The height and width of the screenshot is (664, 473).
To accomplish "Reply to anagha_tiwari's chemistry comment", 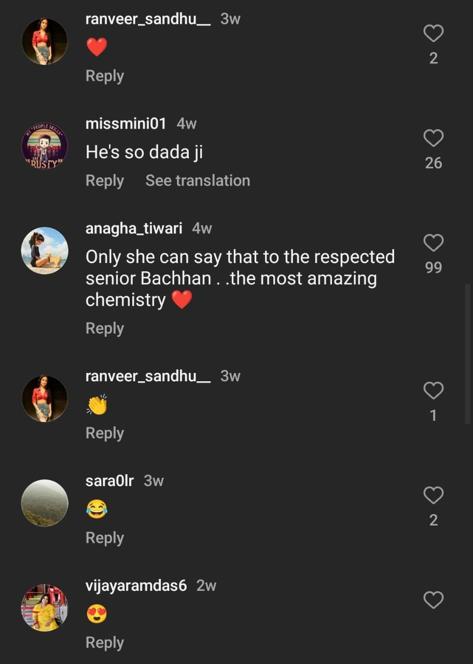I will (x=105, y=328).
